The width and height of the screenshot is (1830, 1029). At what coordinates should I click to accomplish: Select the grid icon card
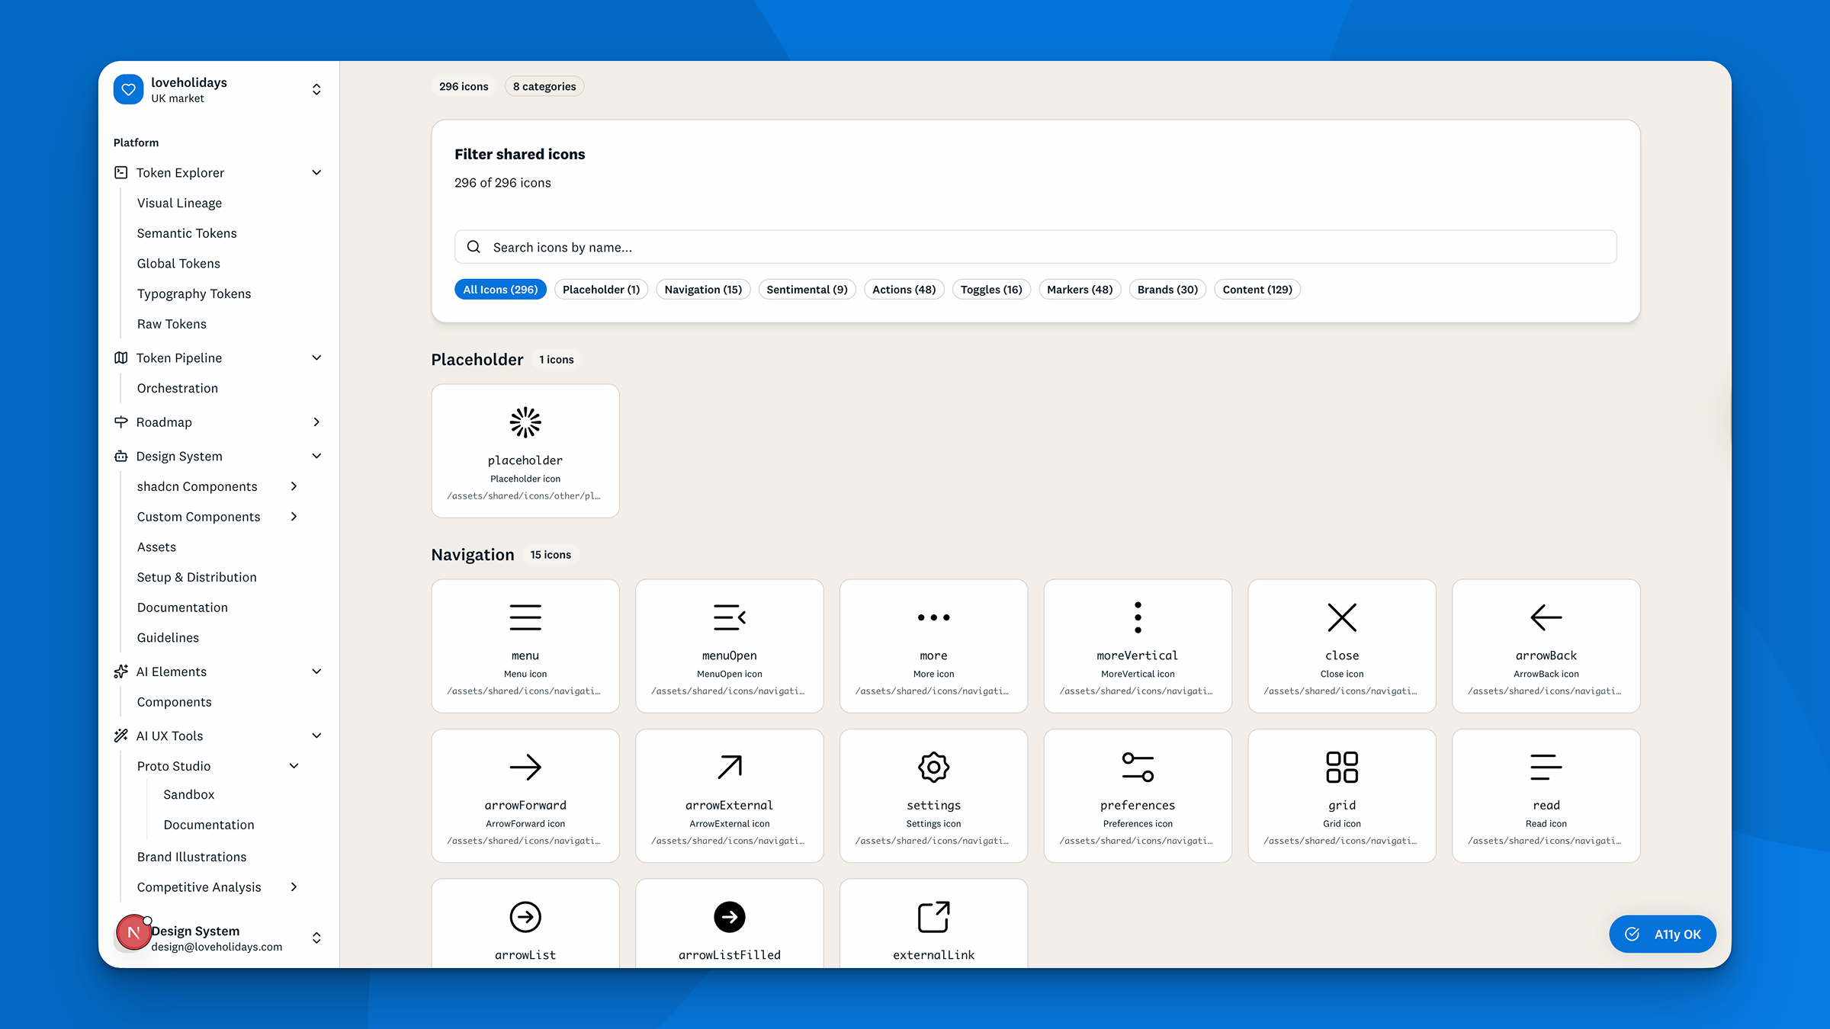click(x=1341, y=795)
